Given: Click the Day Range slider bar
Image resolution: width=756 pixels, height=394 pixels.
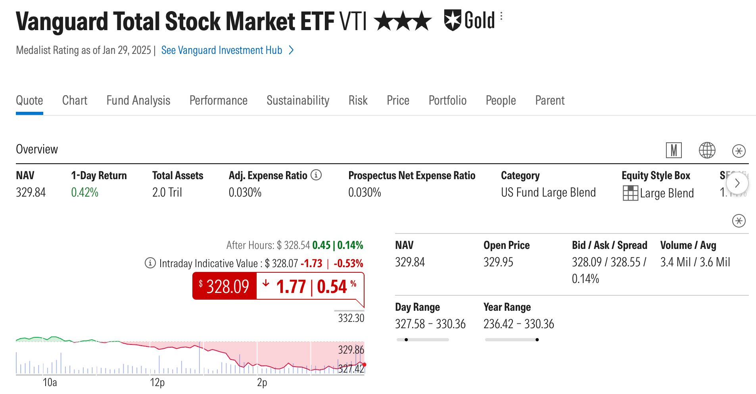Looking at the screenshot, I should [422, 340].
